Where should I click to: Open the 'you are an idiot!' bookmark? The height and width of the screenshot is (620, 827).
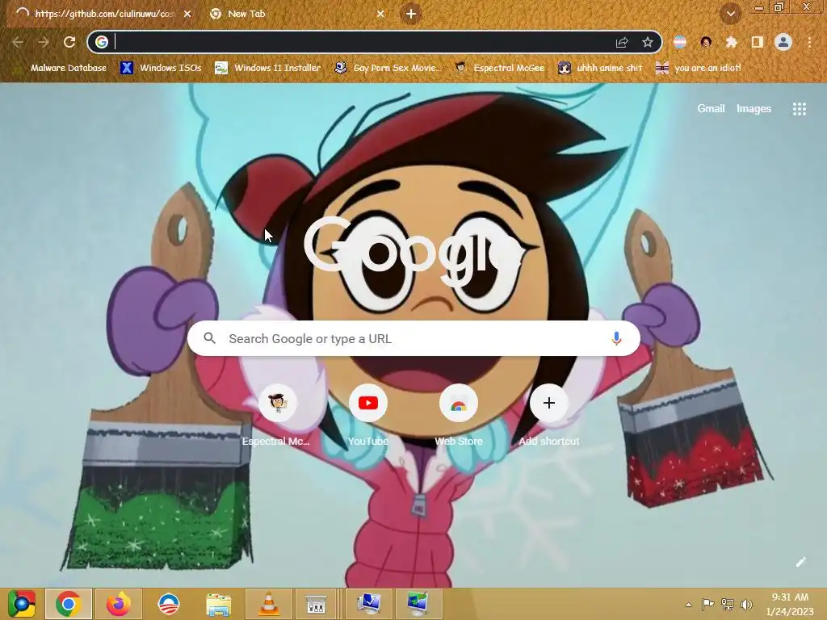[x=699, y=68]
